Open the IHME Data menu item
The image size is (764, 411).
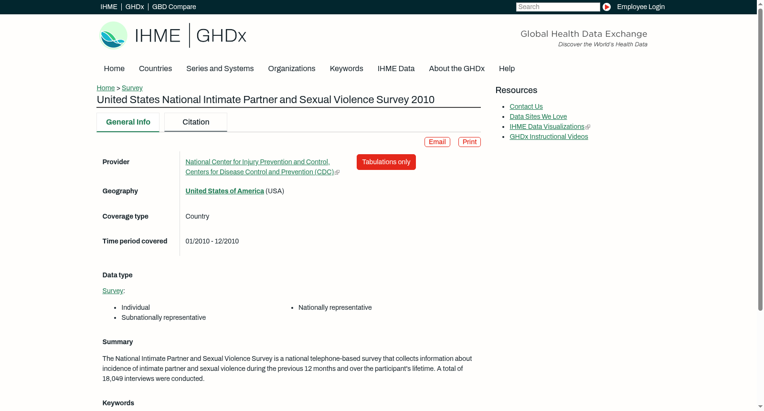click(396, 68)
